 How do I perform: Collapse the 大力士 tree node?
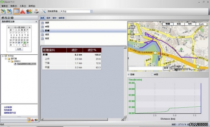3,56
